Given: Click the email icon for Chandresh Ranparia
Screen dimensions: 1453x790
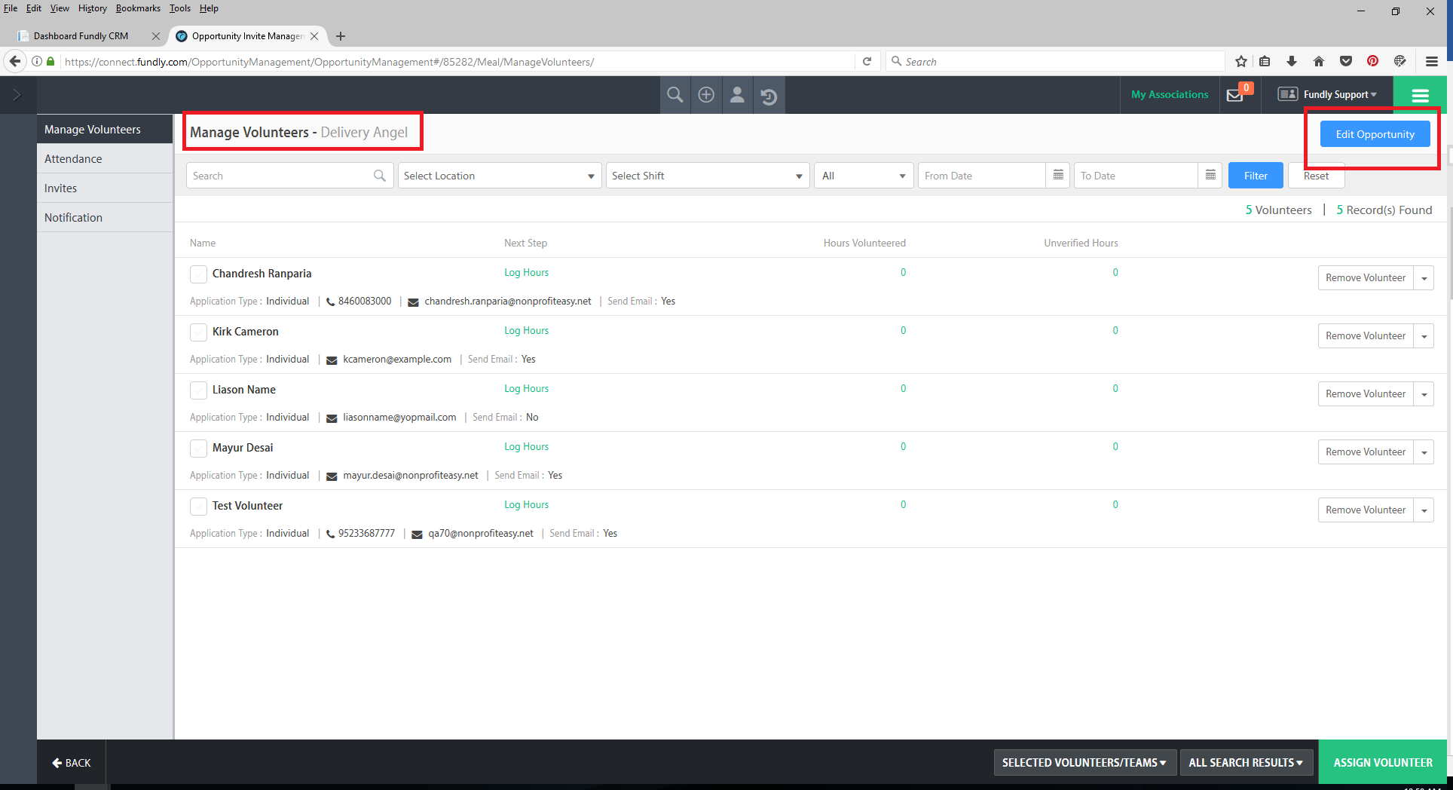Looking at the screenshot, I should click(x=414, y=302).
